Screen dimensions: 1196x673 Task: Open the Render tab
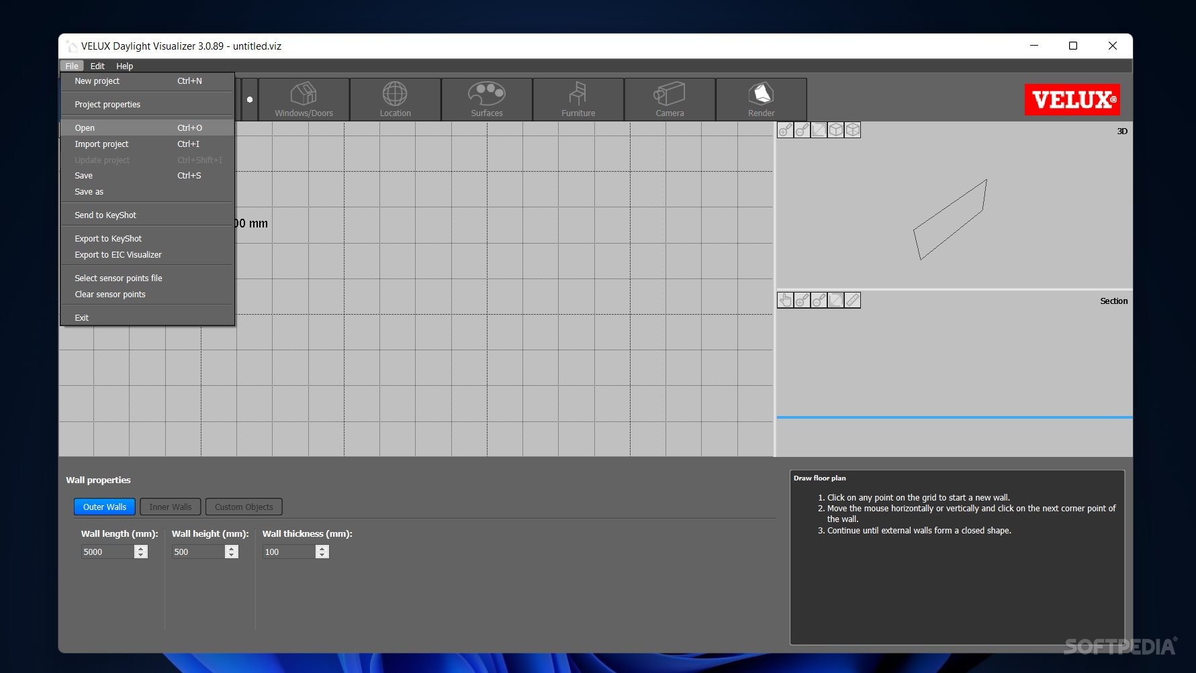[x=761, y=99]
